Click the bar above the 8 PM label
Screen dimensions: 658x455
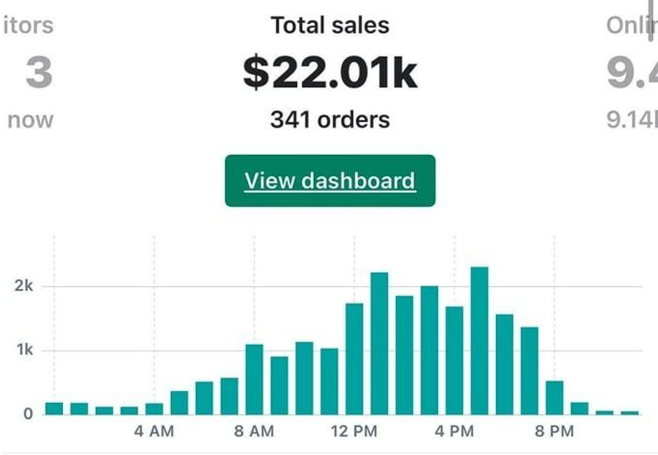coord(554,398)
